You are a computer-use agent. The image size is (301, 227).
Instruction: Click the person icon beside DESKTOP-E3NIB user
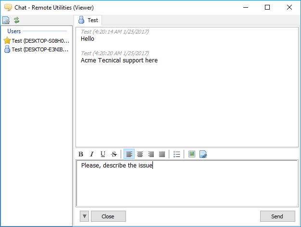click(x=7, y=49)
